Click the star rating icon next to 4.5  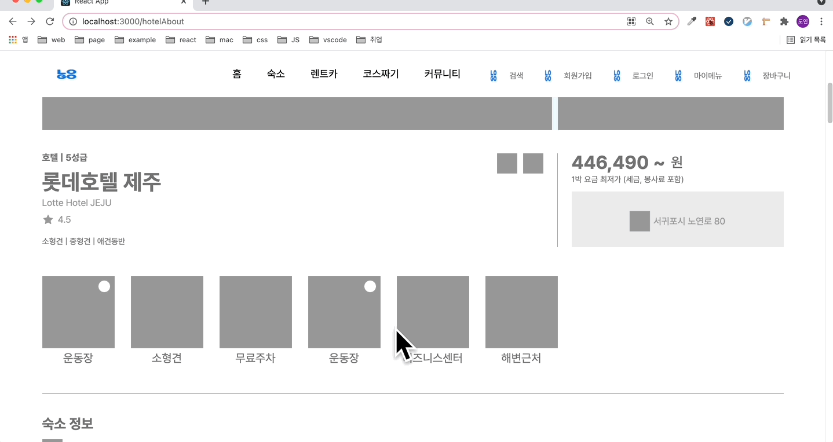[x=48, y=219]
